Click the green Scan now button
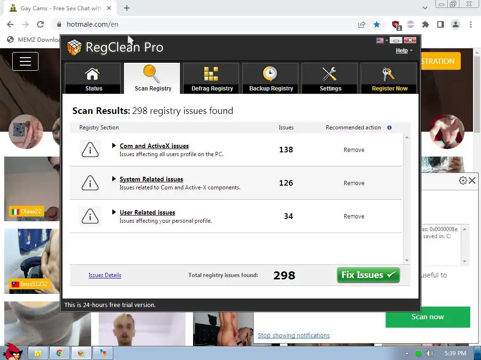The width and height of the screenshot is (481, 360). tap(427, 317)
